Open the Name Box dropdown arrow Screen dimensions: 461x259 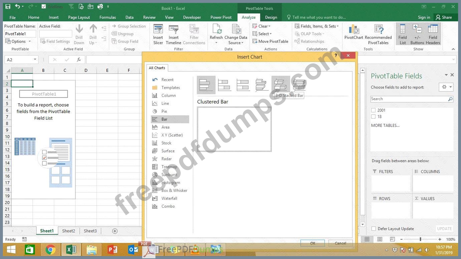point(35,60)
